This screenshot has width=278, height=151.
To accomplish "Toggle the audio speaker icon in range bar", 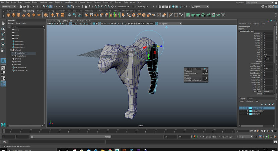I will tap(267, 137).
